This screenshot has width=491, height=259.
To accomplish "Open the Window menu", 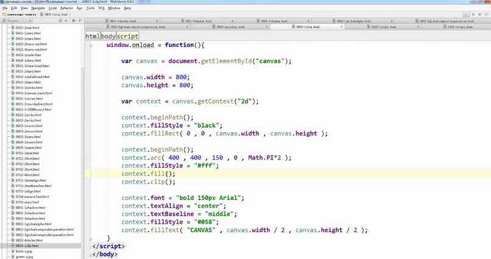I will [x=114, y=8].
